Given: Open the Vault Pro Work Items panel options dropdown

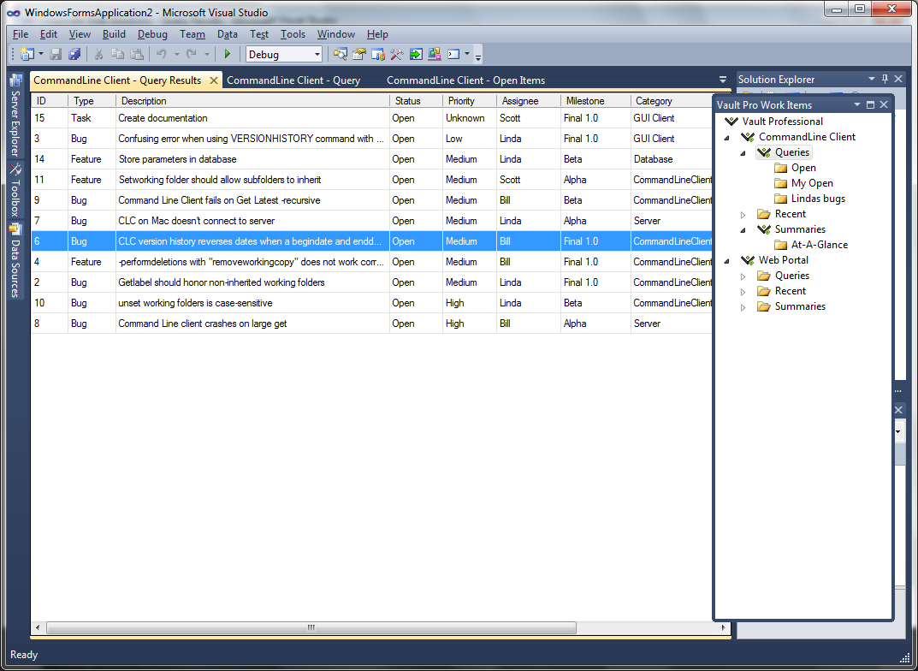Looking at the screenshot, I should pos(856,104).
